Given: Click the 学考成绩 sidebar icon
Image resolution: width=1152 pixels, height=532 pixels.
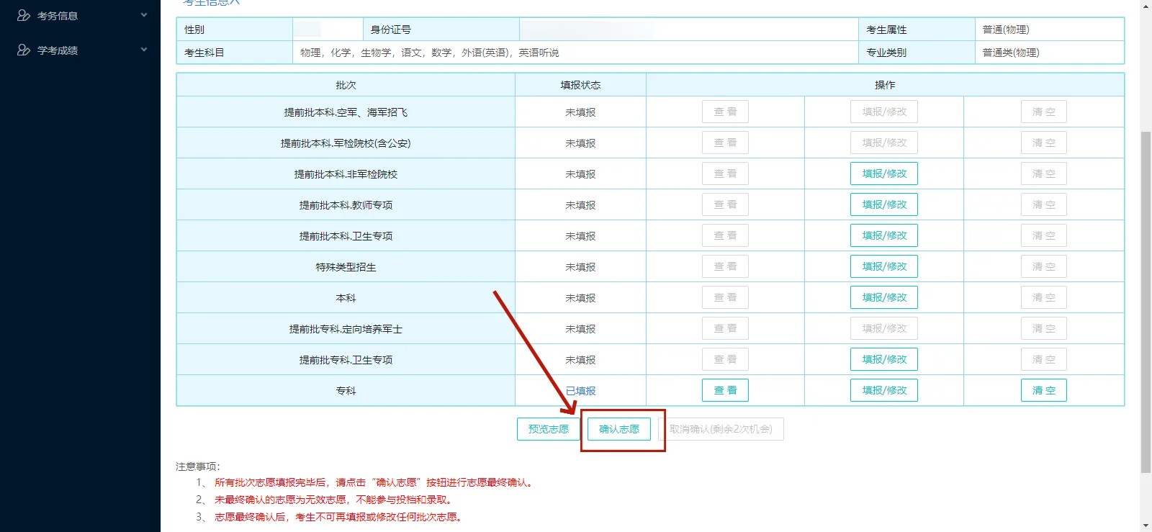Looking at the screenshot, I should [x=23, y=50].
